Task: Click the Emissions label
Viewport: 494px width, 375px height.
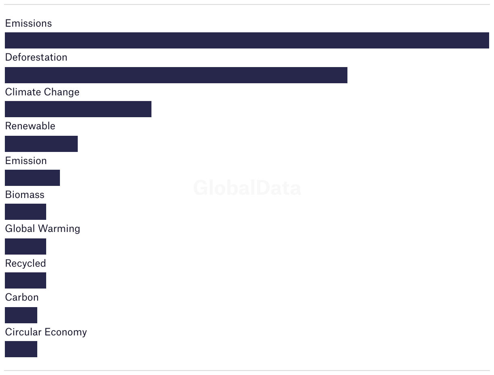Action: coord(28,23)
